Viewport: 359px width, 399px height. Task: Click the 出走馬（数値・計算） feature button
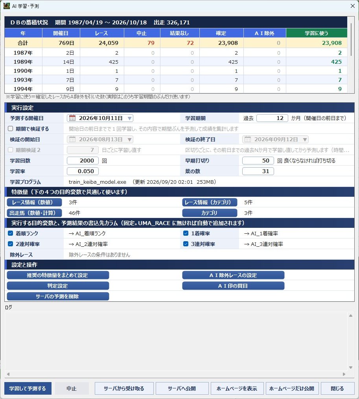tap(34, 213)
